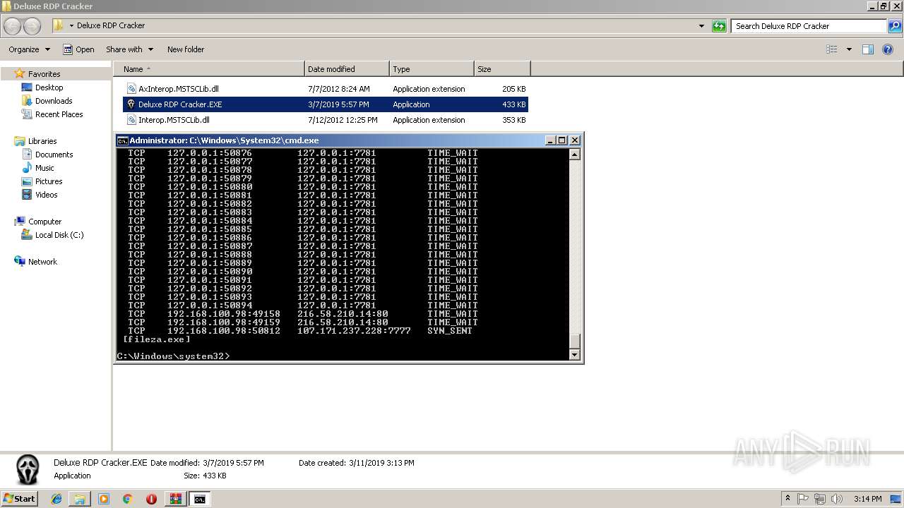Click the search magnifier icon
The width and height of the screenshot is (904, 508).
pos(895,26)
